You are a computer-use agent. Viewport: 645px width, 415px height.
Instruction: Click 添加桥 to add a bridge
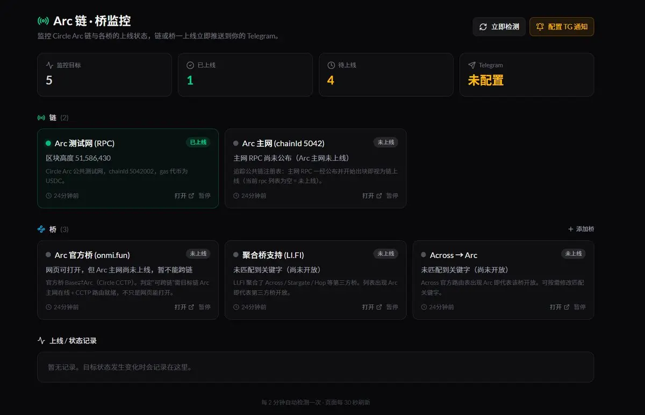pyautogui.click(x=581, y=229)
